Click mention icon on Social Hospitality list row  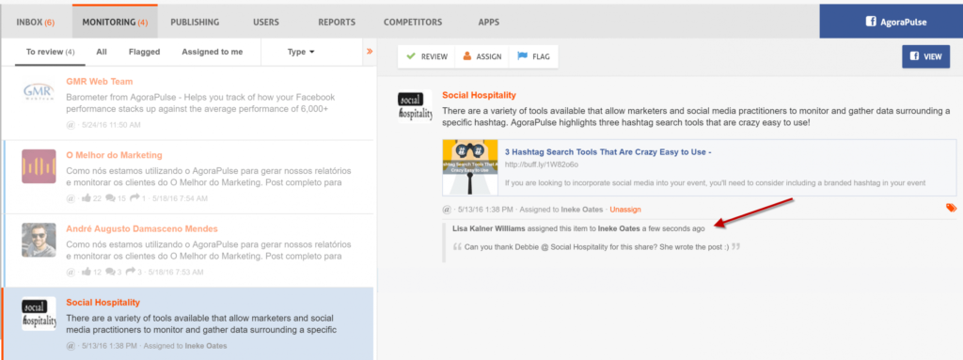coord(70,346)
